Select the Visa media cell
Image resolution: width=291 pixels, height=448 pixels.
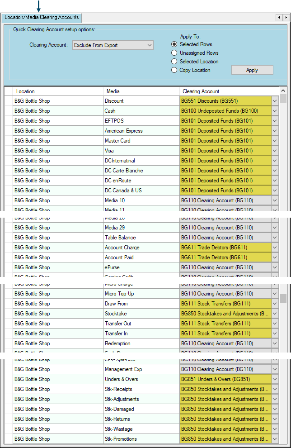[x=141, y=151]
